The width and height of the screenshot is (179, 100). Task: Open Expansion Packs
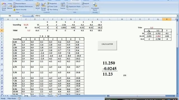pyautogui.click(x=73, y=7)
